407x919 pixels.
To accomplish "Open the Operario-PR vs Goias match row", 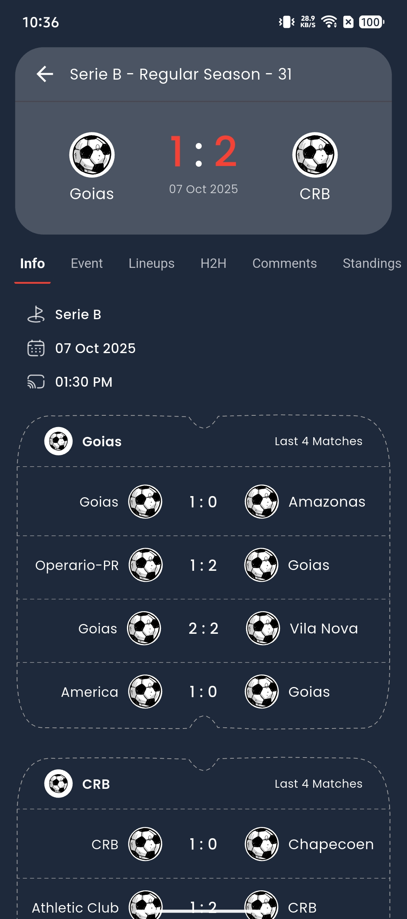I will tap(203, 565).
